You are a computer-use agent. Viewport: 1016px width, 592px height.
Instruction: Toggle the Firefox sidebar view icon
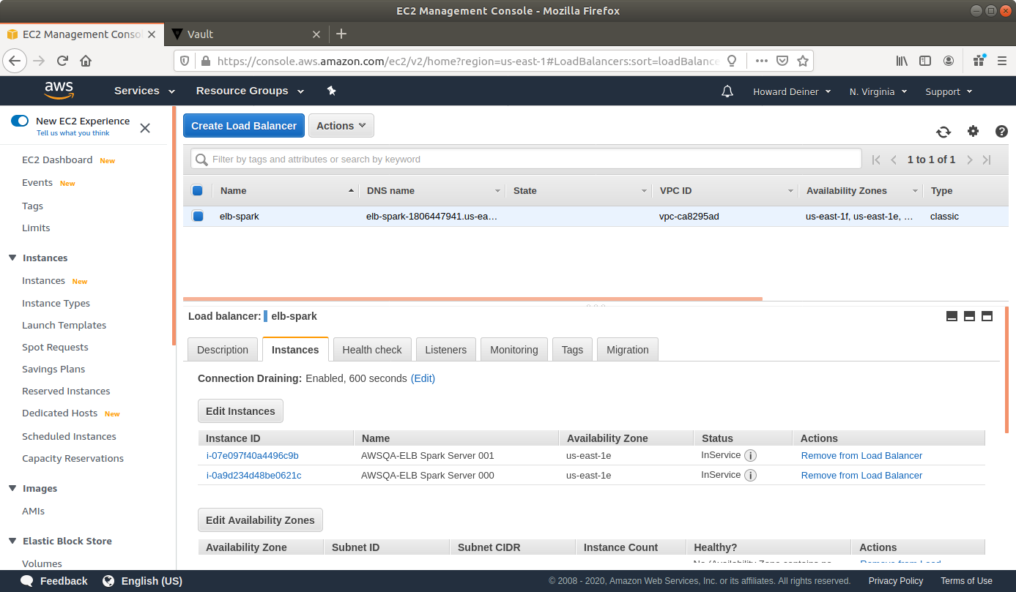point(925,61)
